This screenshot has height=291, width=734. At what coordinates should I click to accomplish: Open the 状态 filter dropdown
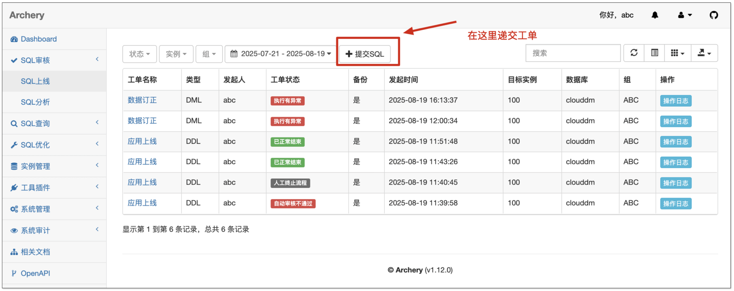[x=139, y=54]
